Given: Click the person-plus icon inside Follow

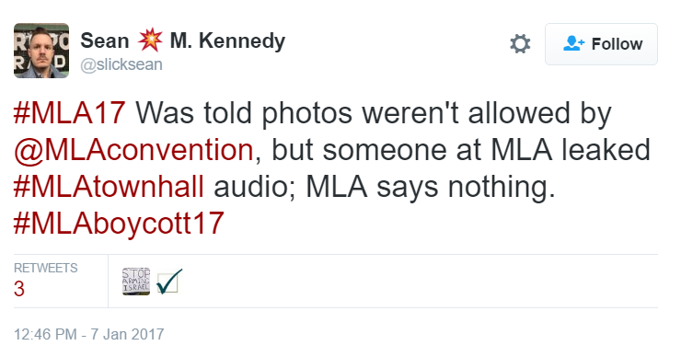Looking at the screenshot, I should coord(573,43).
